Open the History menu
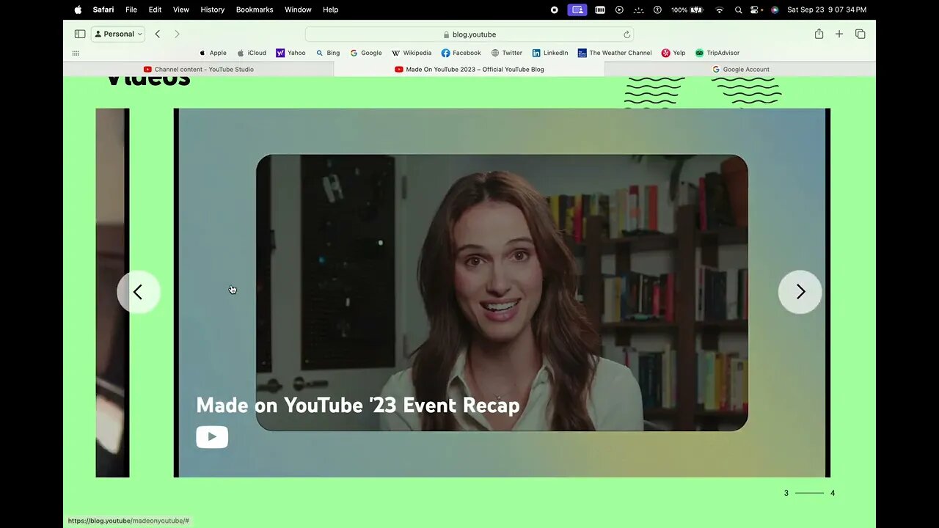939x528 pixels. pyautogui.click(x=213, y=10)
